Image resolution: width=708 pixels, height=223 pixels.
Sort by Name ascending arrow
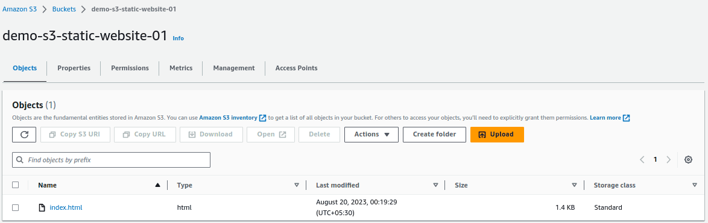click(157, 185)
